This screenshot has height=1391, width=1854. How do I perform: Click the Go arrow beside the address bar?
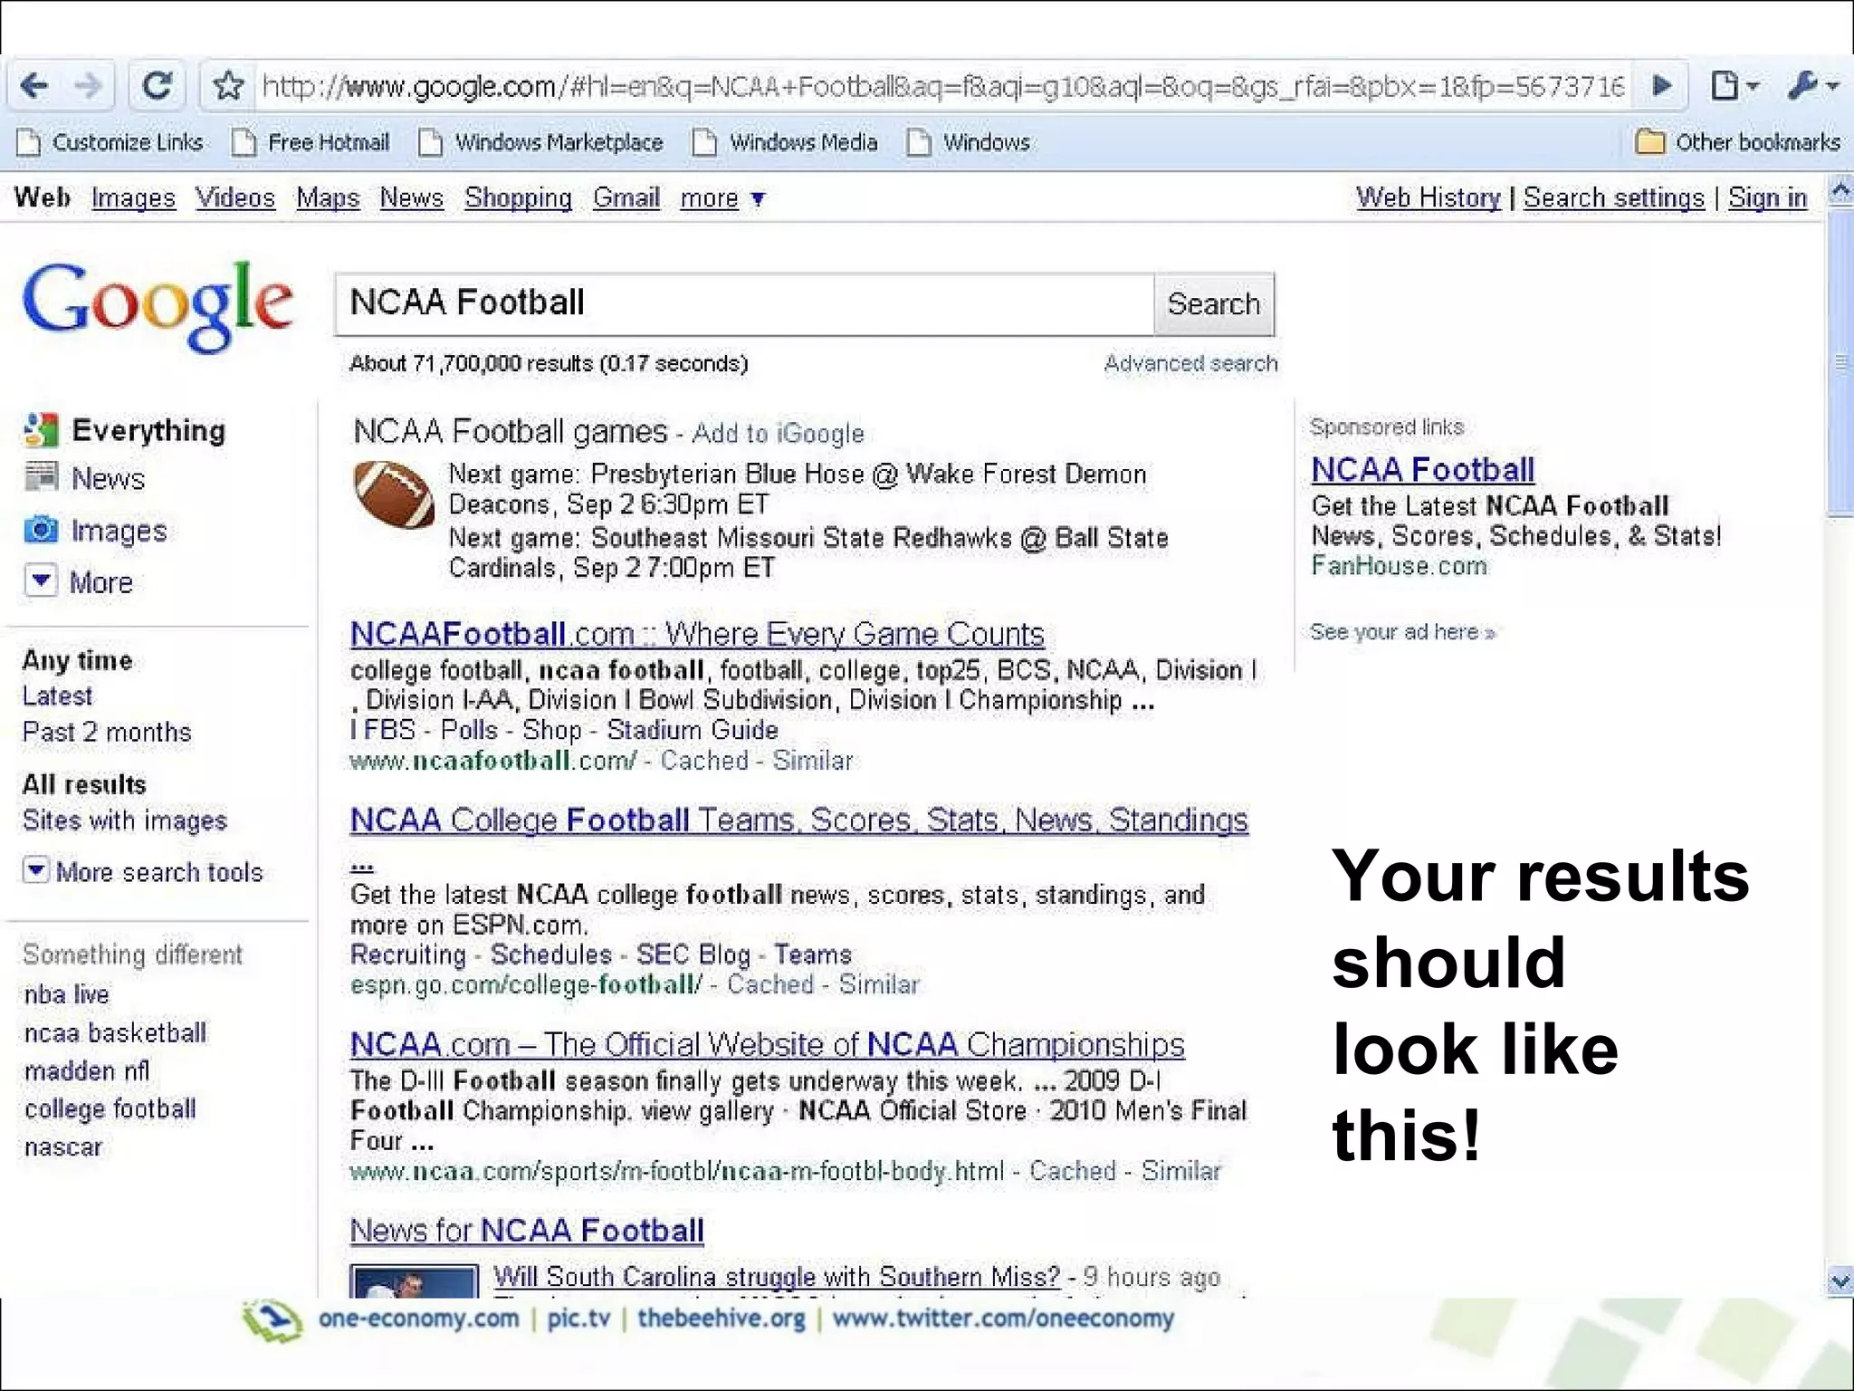tap(1662, 86)
